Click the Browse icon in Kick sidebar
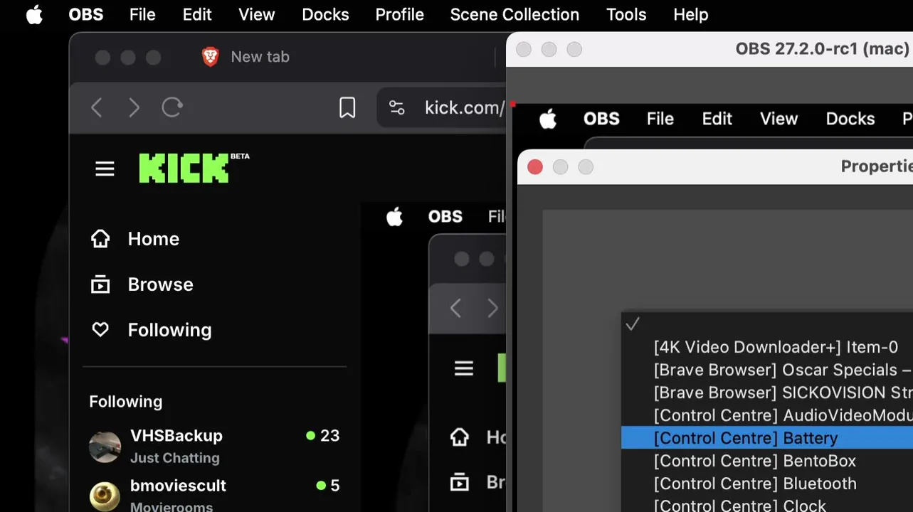Screen dimensions: 913x512 (x=100, y=284)
